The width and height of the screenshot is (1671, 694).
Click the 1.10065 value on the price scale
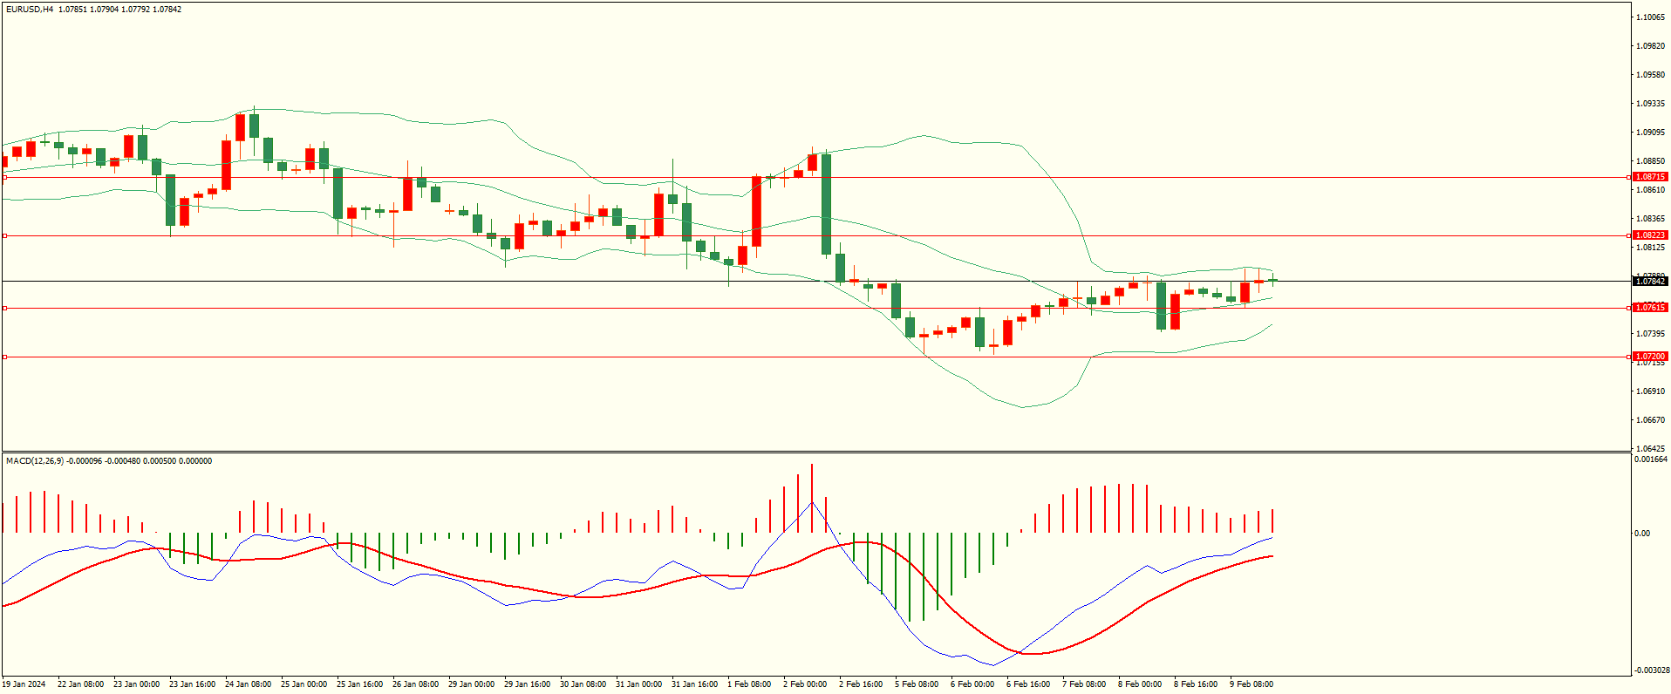[1651, 17]
